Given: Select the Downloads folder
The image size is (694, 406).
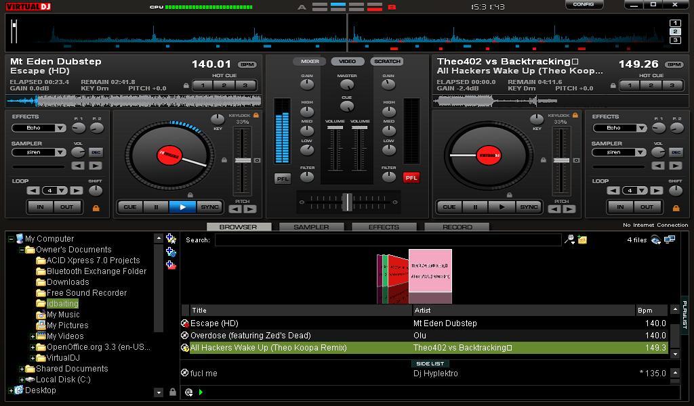Looking at the screenshot, I should (68, 282).
